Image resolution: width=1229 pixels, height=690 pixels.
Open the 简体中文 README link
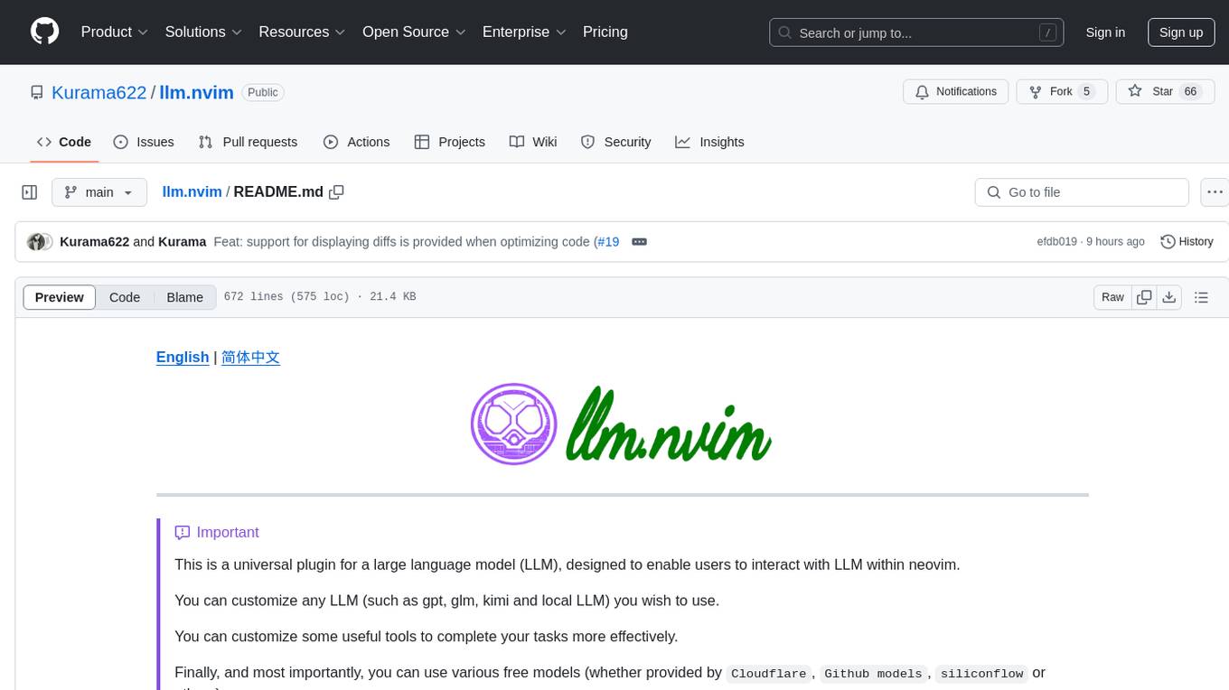[250, 357]
